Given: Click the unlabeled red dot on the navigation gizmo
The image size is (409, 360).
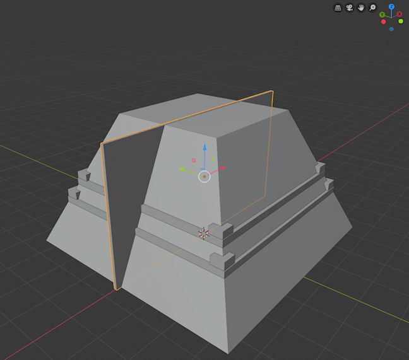Looking at the screenshot, I should pos(383,21).
